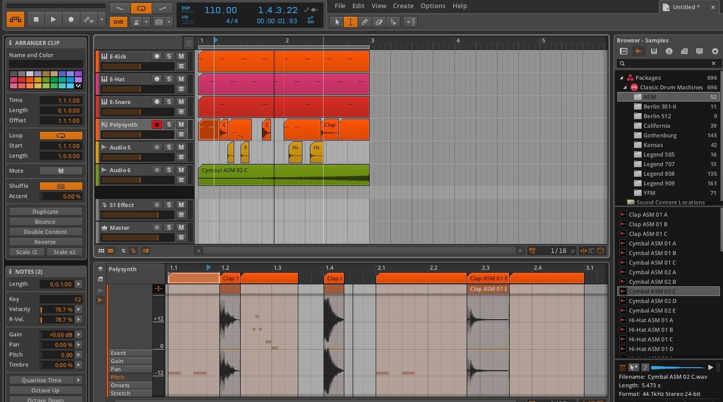
Task: Show the clips browser icon
Action: [x=684, y=51]
